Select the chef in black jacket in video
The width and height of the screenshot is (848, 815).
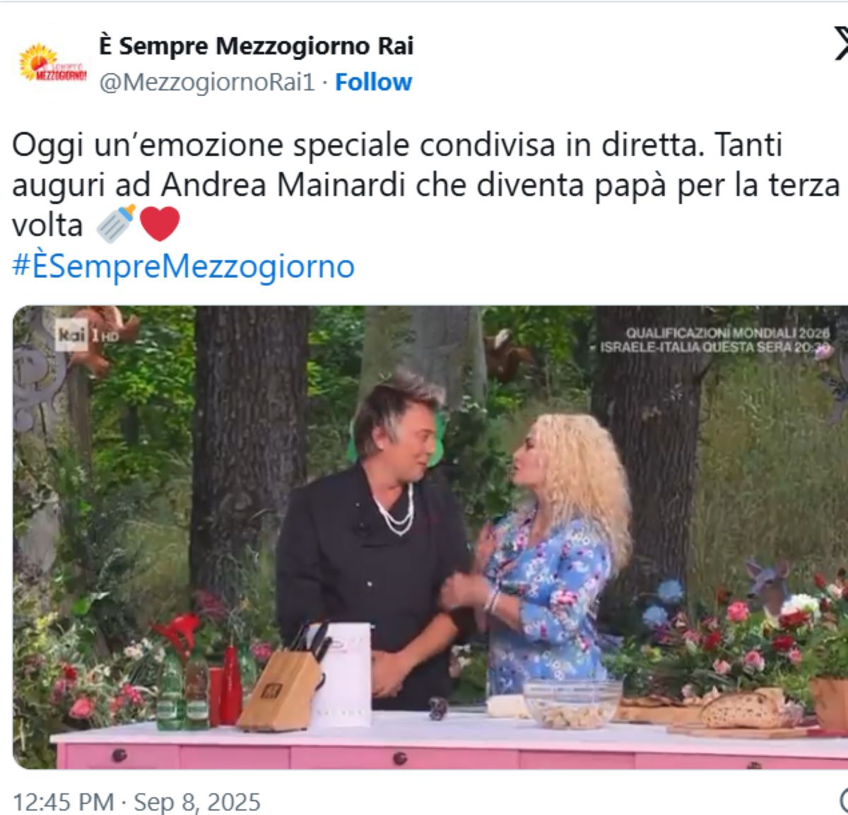point(373,537)
